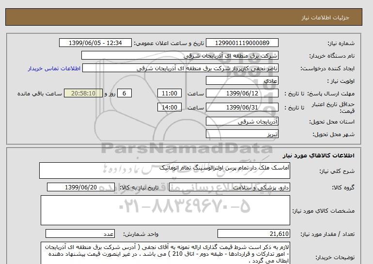Click the مشخصات کالای مورد نیاز label
This screenshot has height=264, width=373.
pyautogui.click(x=323, y=211)
